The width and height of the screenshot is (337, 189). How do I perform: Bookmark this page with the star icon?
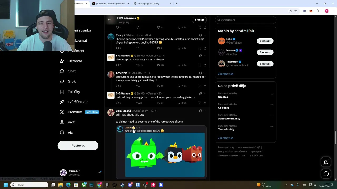point(296,11)
